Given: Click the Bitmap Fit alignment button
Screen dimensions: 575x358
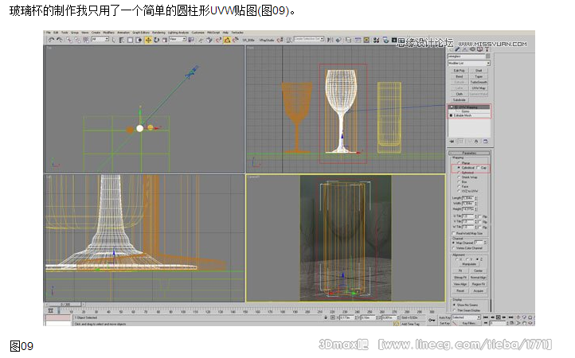Looking at the screenshot, I should click(x=460, y=278).
